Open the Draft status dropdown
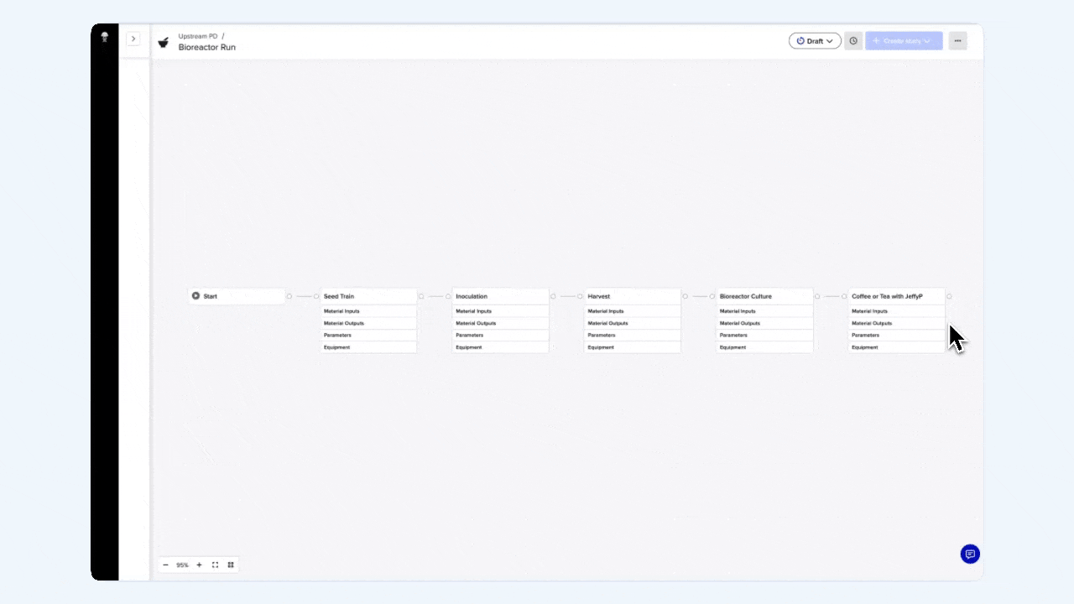The width and height of the screenshot is (1074, 604). [x=814, y=41]
